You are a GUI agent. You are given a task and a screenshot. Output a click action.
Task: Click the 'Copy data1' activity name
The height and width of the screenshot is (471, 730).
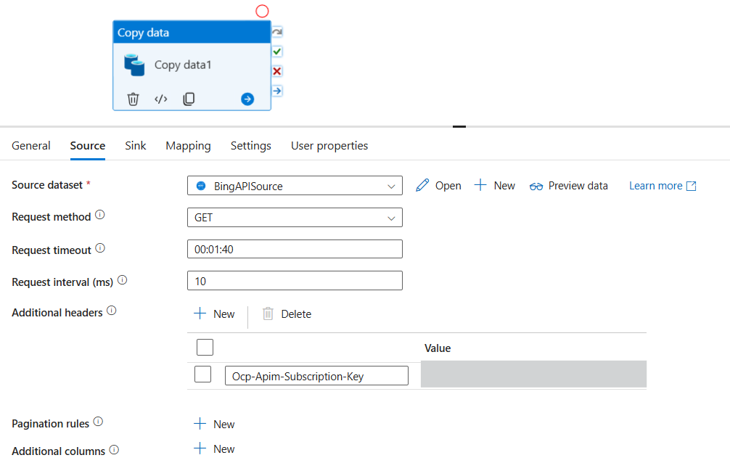[x=183, y=65]
